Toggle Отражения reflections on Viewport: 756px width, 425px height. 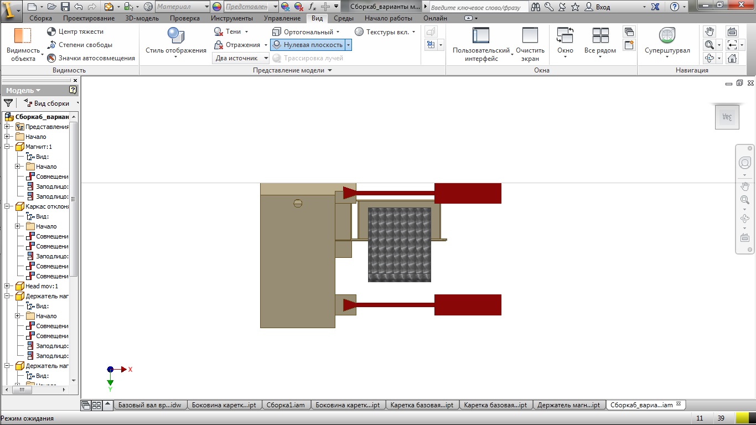click(237, 45)
